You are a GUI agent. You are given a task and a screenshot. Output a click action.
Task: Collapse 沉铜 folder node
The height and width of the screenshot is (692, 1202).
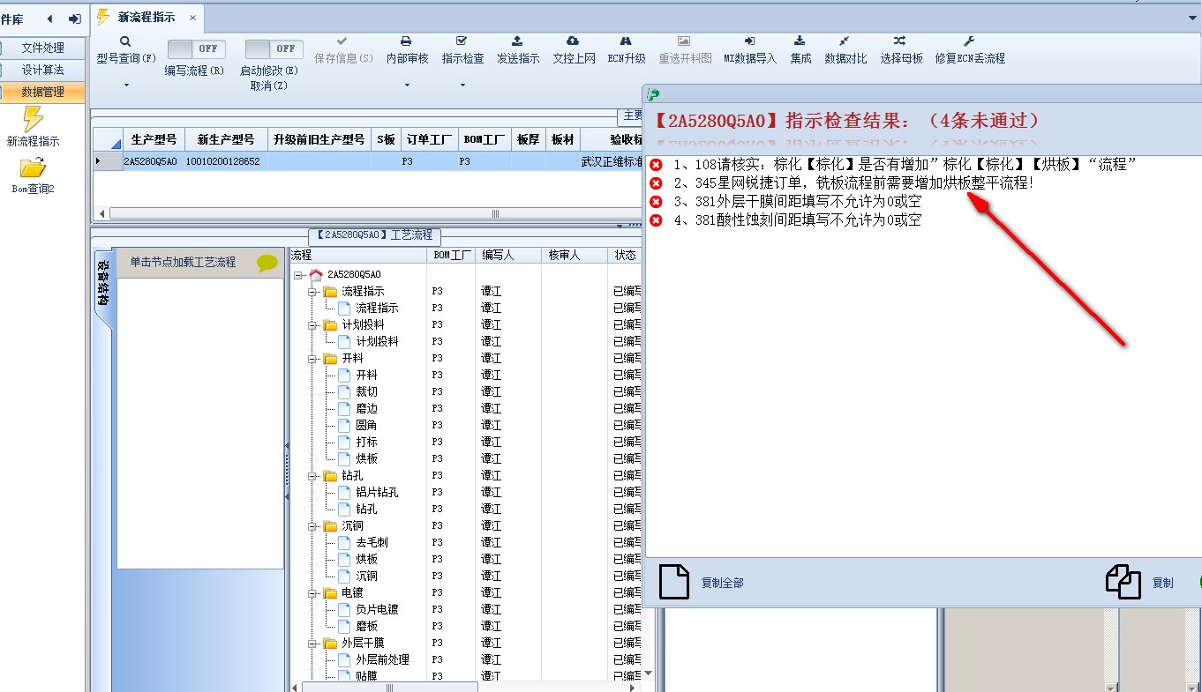pos(312,526)
